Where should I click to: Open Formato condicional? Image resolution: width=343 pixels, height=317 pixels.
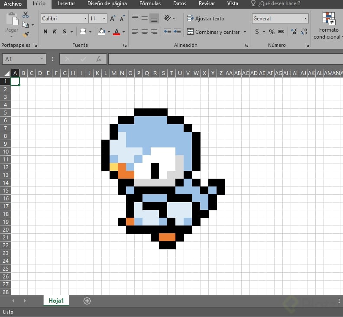[328, 26]
